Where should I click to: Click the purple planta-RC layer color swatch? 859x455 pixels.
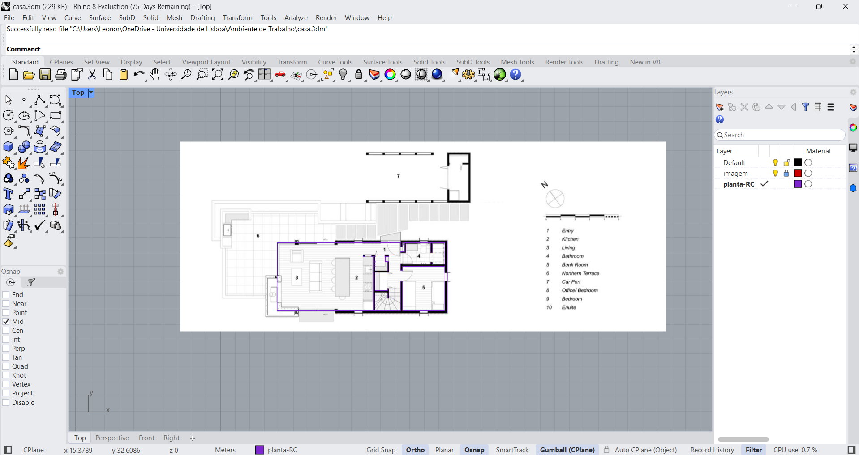point(798,184)
